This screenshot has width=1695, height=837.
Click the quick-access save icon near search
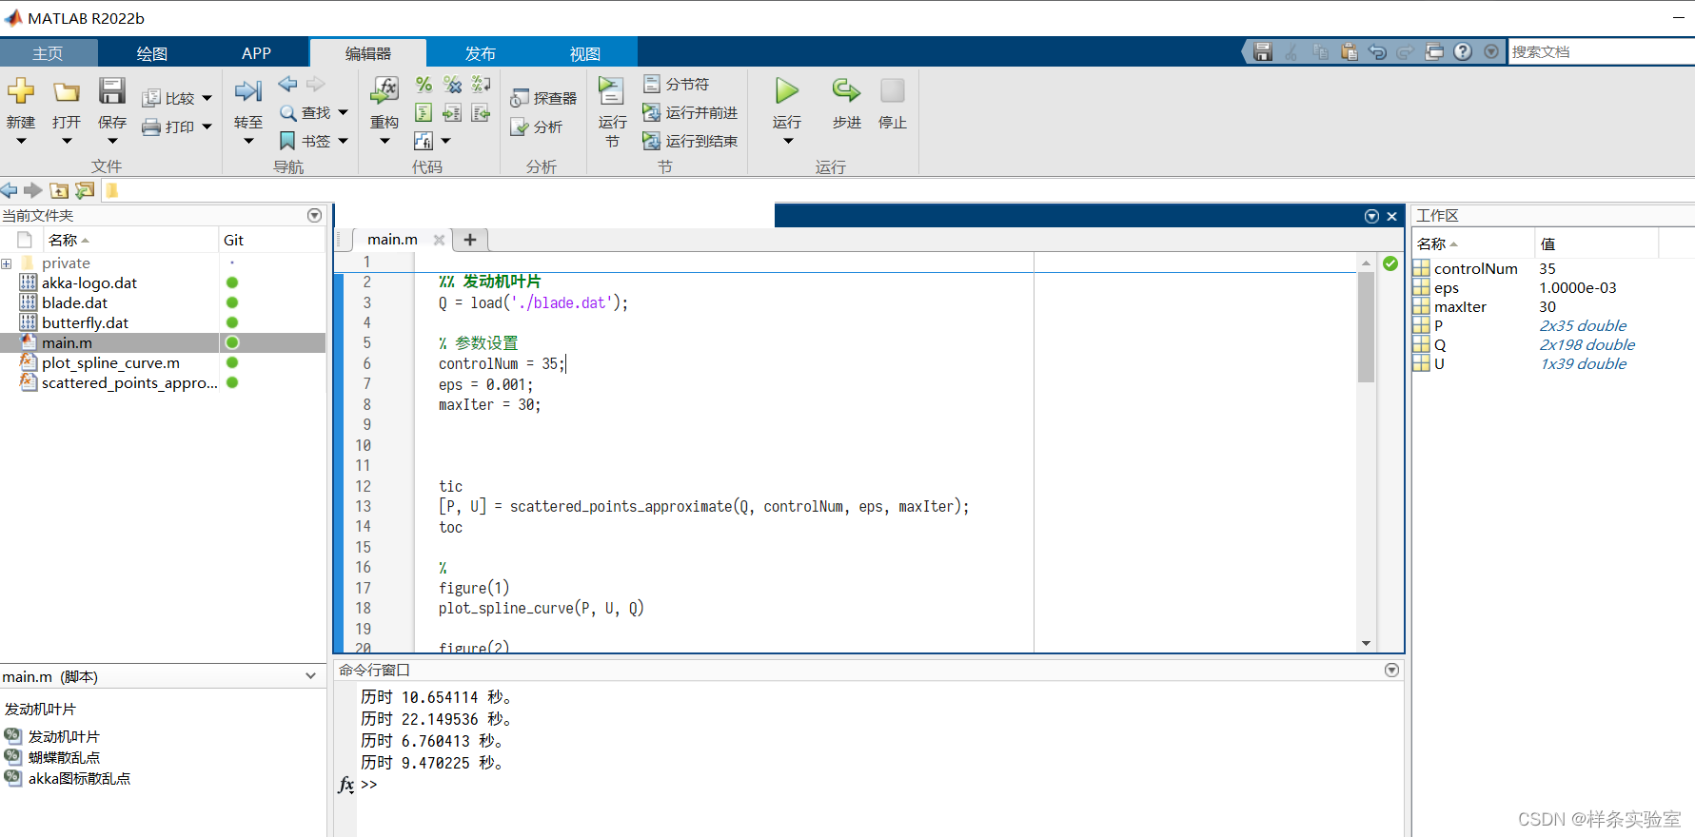1263,52
